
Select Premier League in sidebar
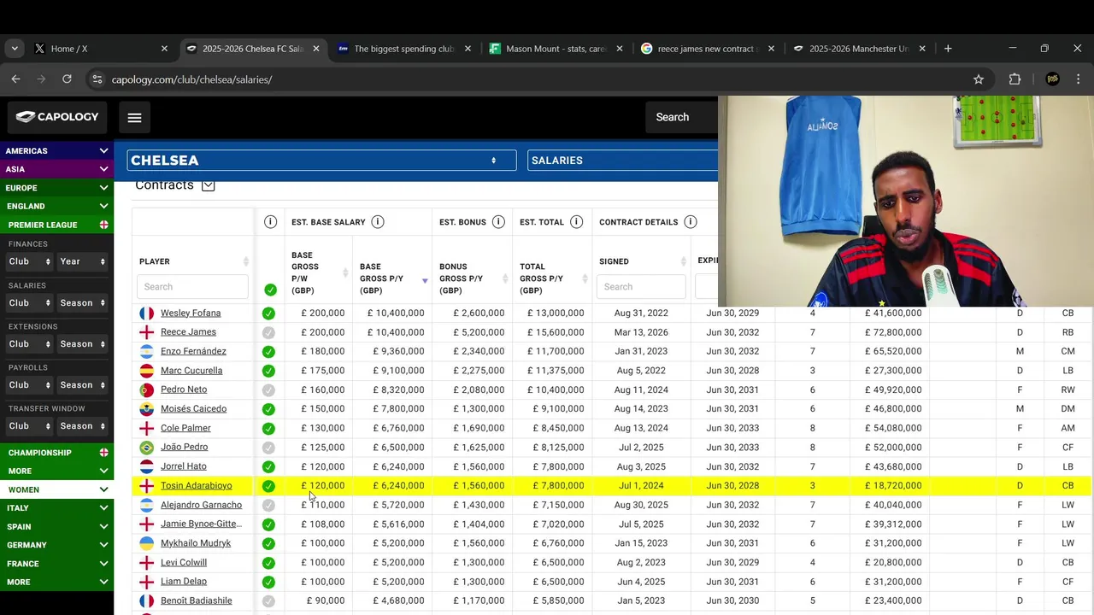(43, 225)
